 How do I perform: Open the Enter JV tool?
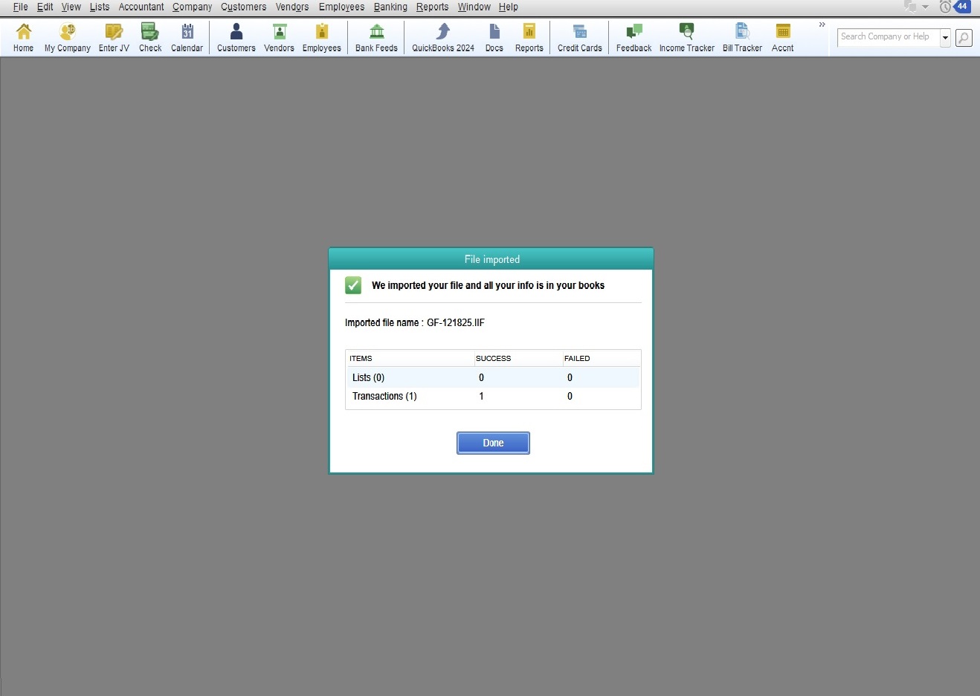coord(114,37)
